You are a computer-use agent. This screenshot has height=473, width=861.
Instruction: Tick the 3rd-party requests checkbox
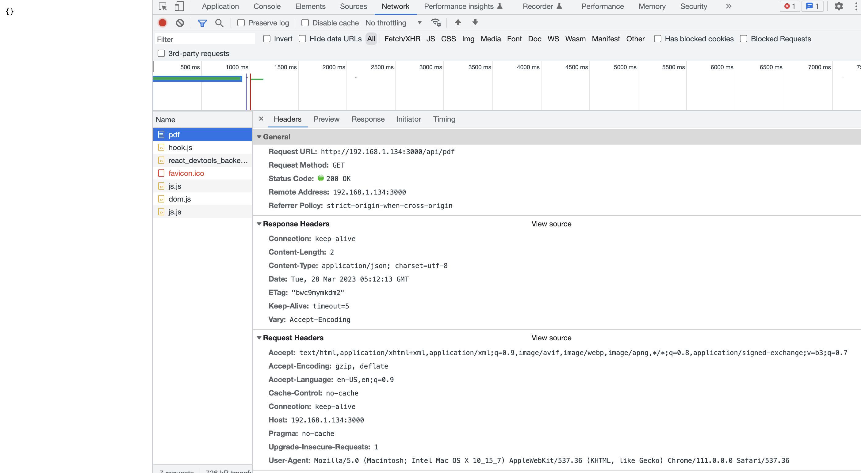(161, 53)
